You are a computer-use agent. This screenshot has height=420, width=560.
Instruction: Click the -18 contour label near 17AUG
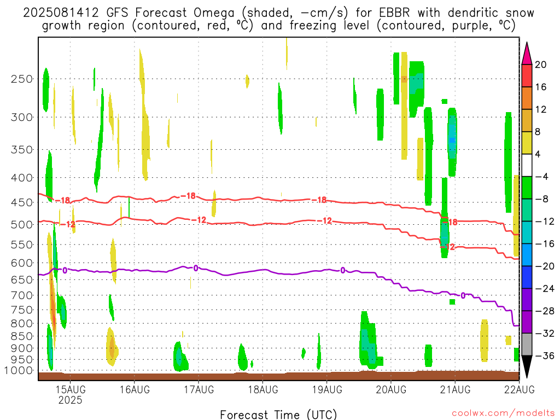(188, 196)
